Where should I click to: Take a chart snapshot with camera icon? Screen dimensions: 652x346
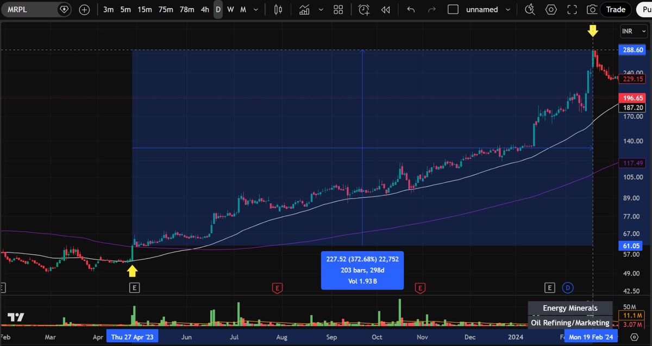point(592,10)
